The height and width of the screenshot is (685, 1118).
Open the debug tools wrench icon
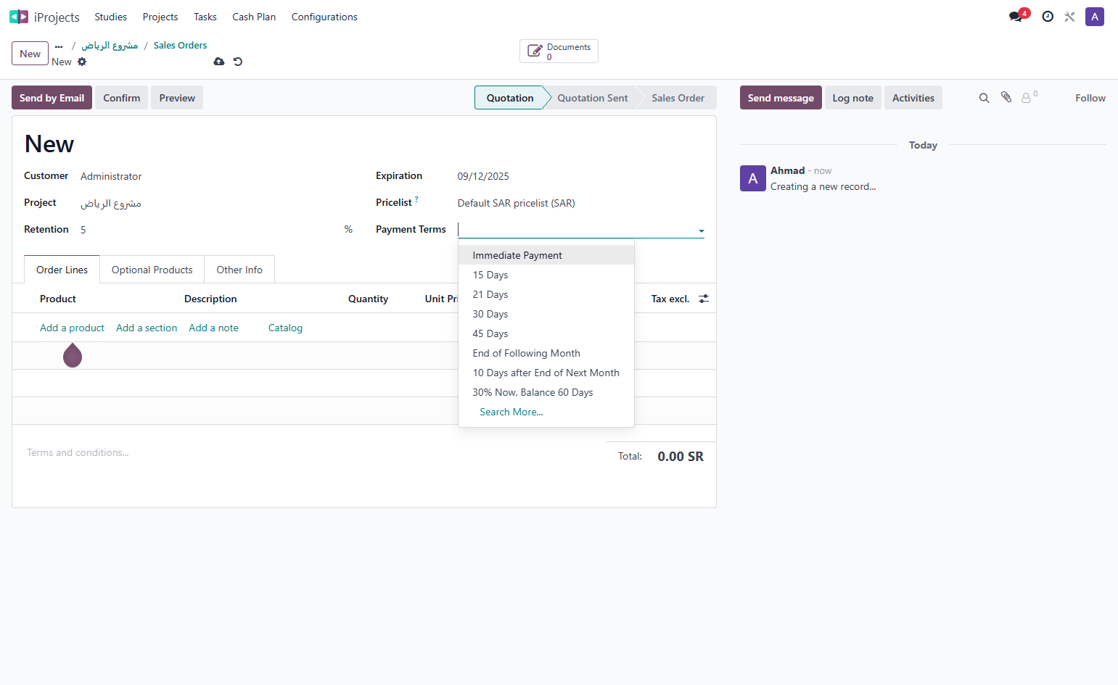pos(1069,17)
